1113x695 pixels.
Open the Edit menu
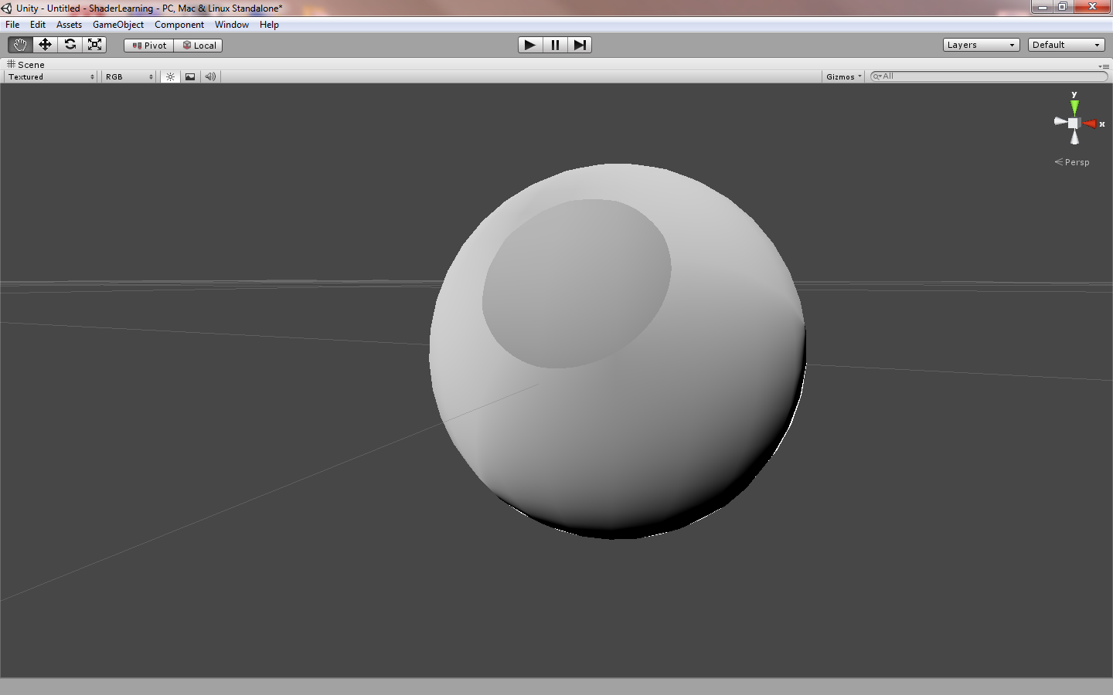tap(38, 25)
